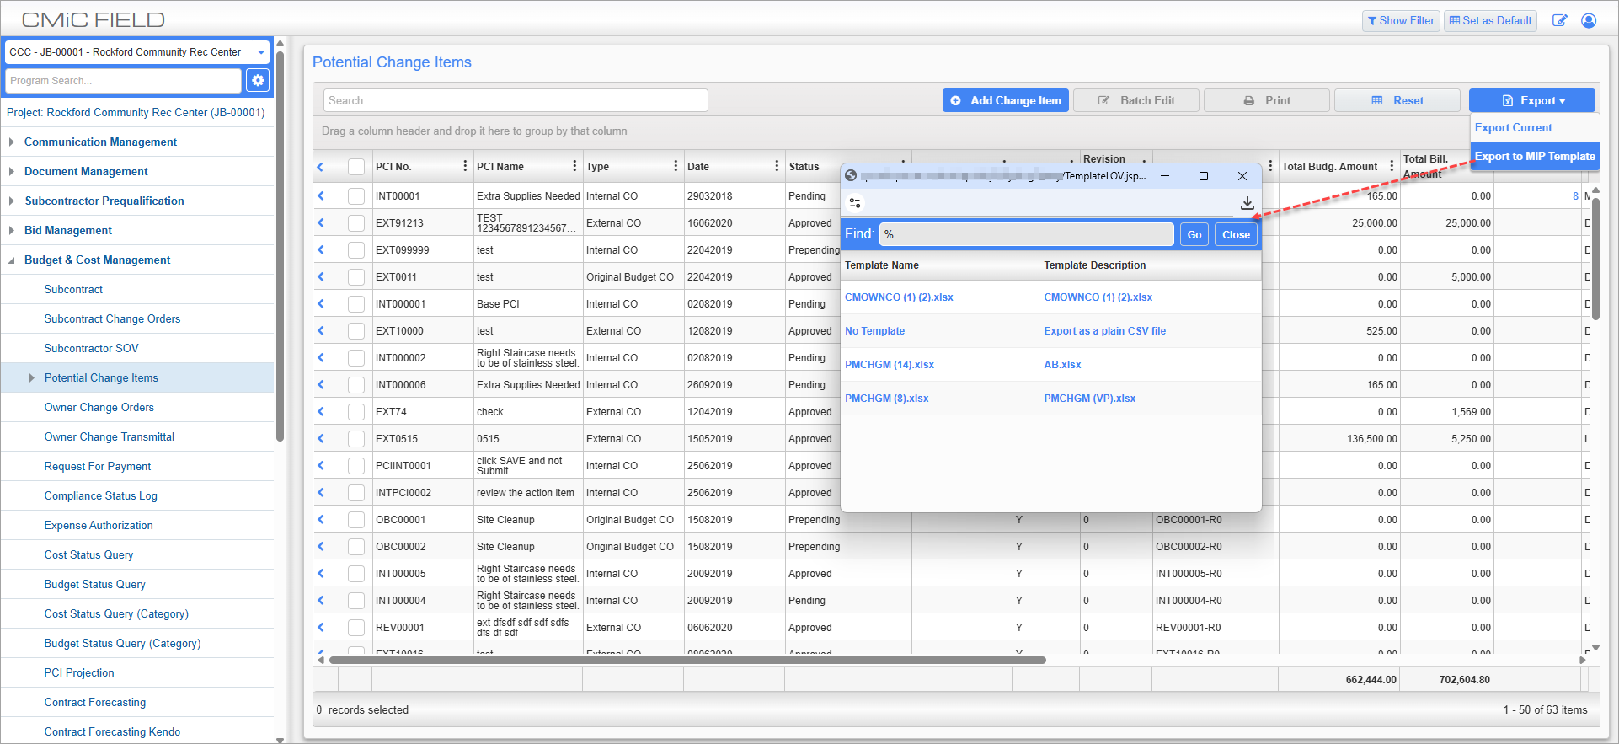Open the PCI No. column menu icon
The width and height of the screenshot is (1619, 744).
[x=465, y=166]
